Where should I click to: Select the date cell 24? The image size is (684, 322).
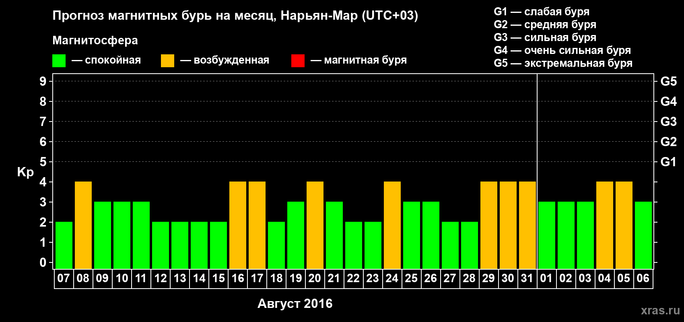(392, 279)
